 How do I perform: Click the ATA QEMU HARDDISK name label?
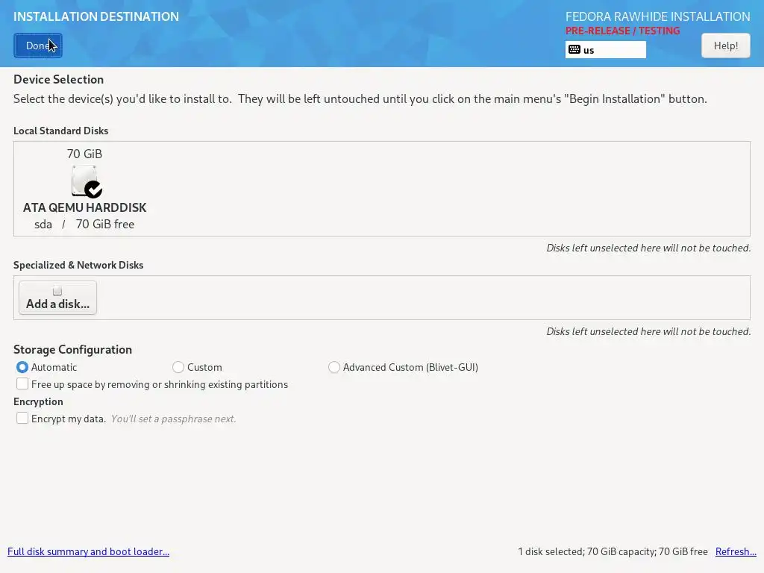point(85,207)
